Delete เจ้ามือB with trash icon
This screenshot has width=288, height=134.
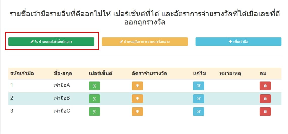coord(265,99)
